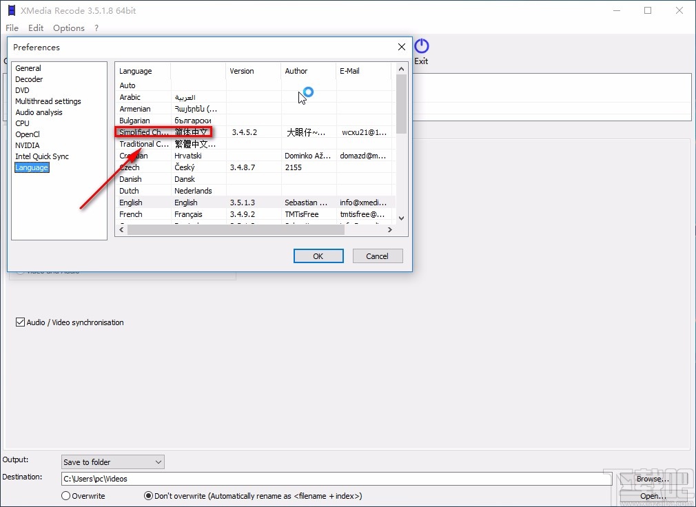The image size is (696, 507).
Task: Click the Browse... button
Action: tap(652, 479)
